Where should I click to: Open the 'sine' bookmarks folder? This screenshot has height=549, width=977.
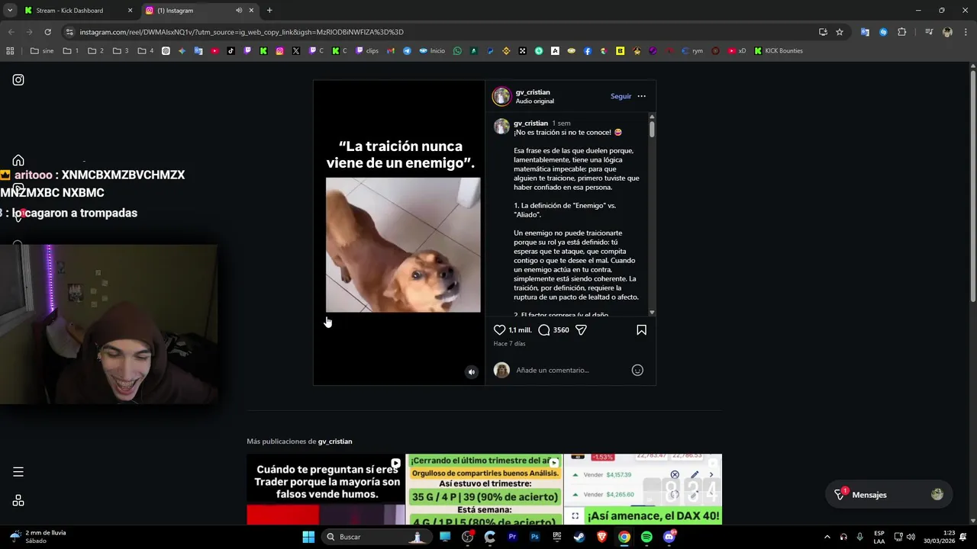tap(42, 51)
